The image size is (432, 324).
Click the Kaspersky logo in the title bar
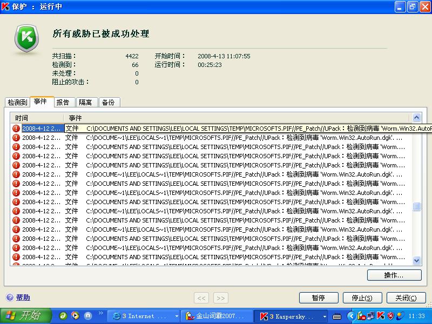(x=5, y=6)
